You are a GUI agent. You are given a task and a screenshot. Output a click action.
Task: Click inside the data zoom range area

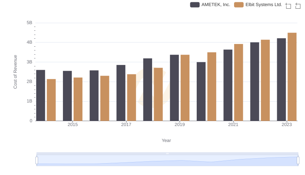tap(167, 160)
